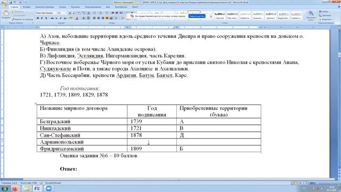
Task: Change text case with Aa icon
Action: pos(65,18)
